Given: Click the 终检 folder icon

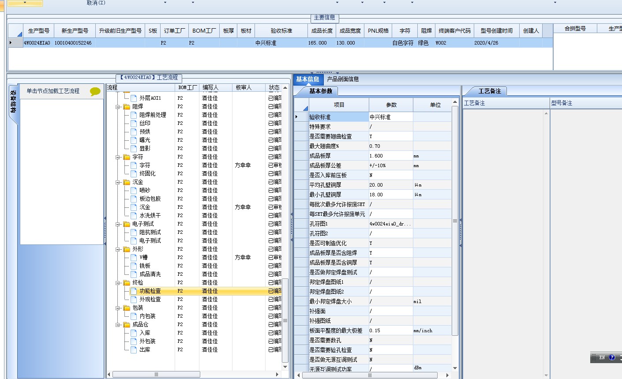Looking at the screenshot, I should [x=127, y=282].
